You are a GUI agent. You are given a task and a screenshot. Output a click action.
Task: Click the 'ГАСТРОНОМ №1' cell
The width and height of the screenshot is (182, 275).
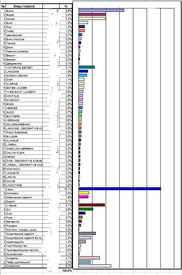pyautogui.click(x=24, y=246)
